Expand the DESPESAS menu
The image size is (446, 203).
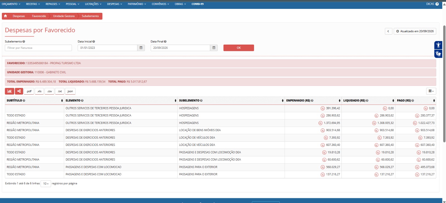pos(115,4)
